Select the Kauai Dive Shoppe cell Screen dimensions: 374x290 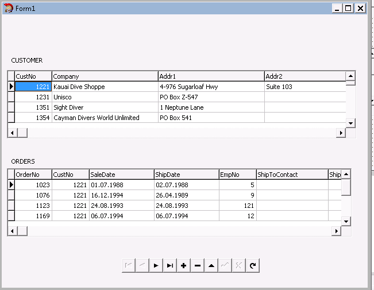(105, 87)
